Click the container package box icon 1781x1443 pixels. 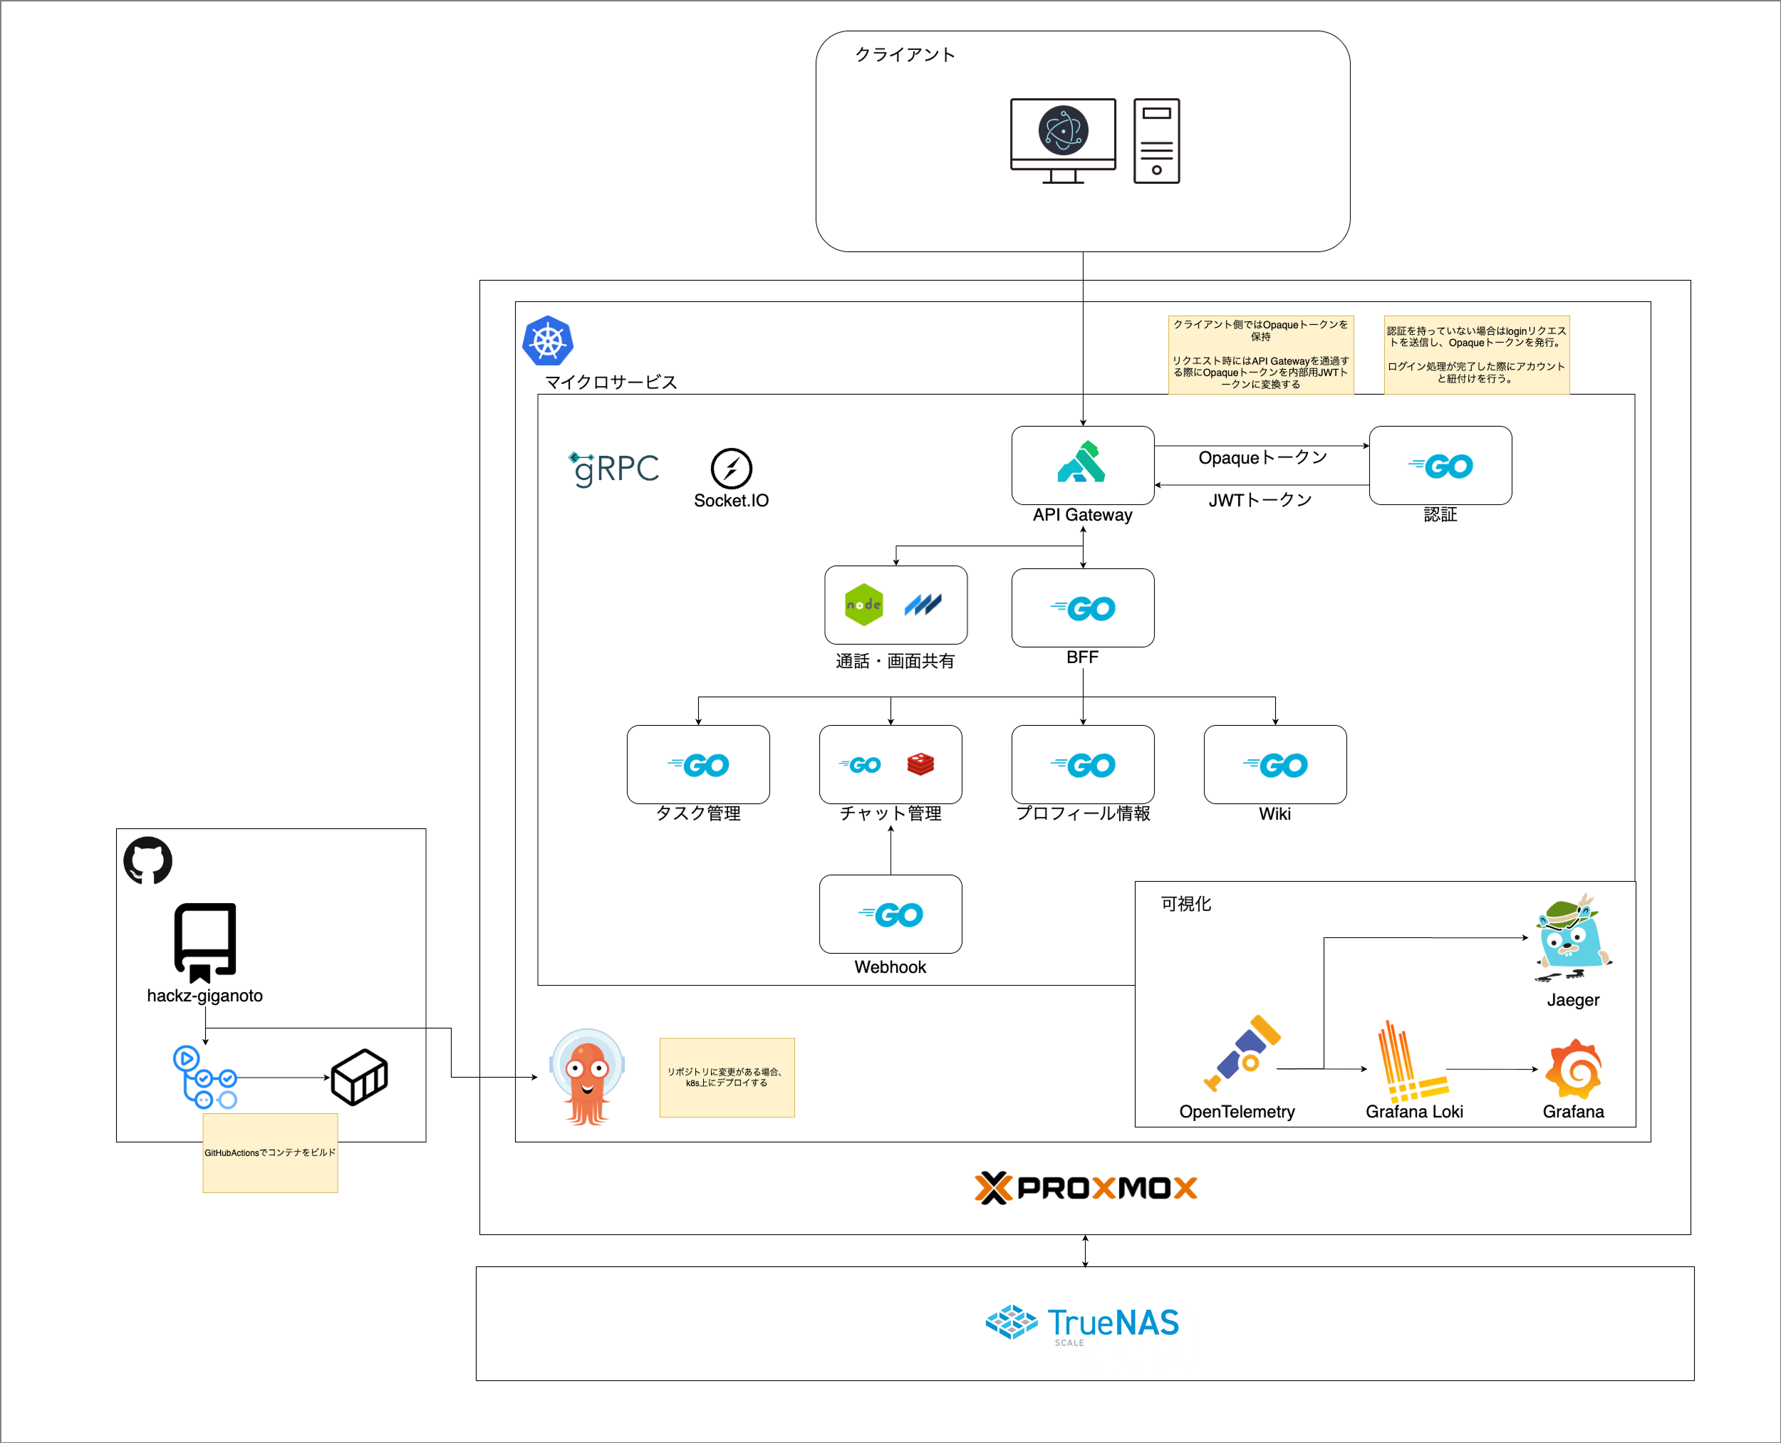pyautogui.click(x=359, y=1077)
